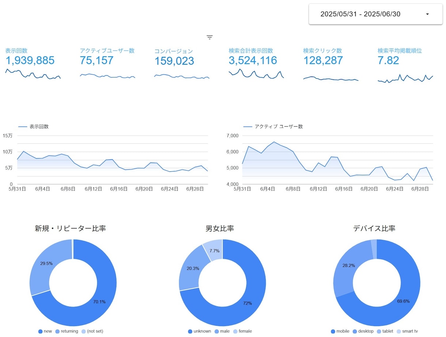Click the アクティブ ユーザー数 chart legend entry
Image resolution: width=446 pixels, height=337 pixels.
pos(273,127)
